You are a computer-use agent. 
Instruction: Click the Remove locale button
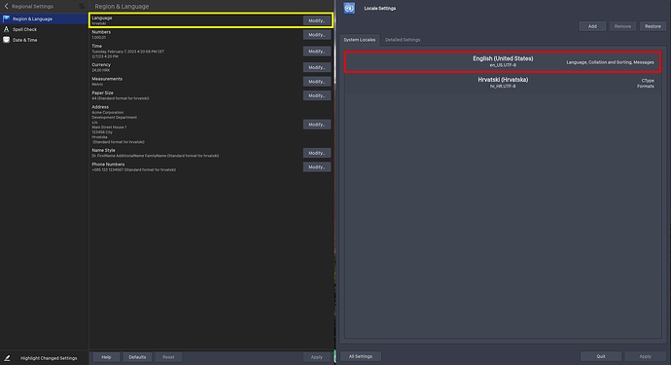[x=622, y=26]
